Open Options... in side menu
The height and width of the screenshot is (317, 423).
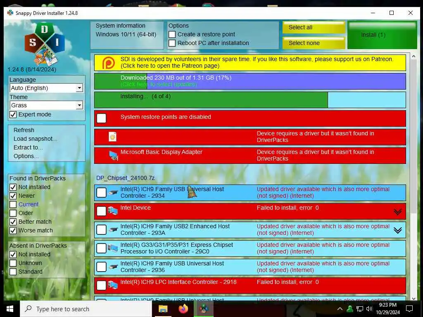[x=26, y=156]
